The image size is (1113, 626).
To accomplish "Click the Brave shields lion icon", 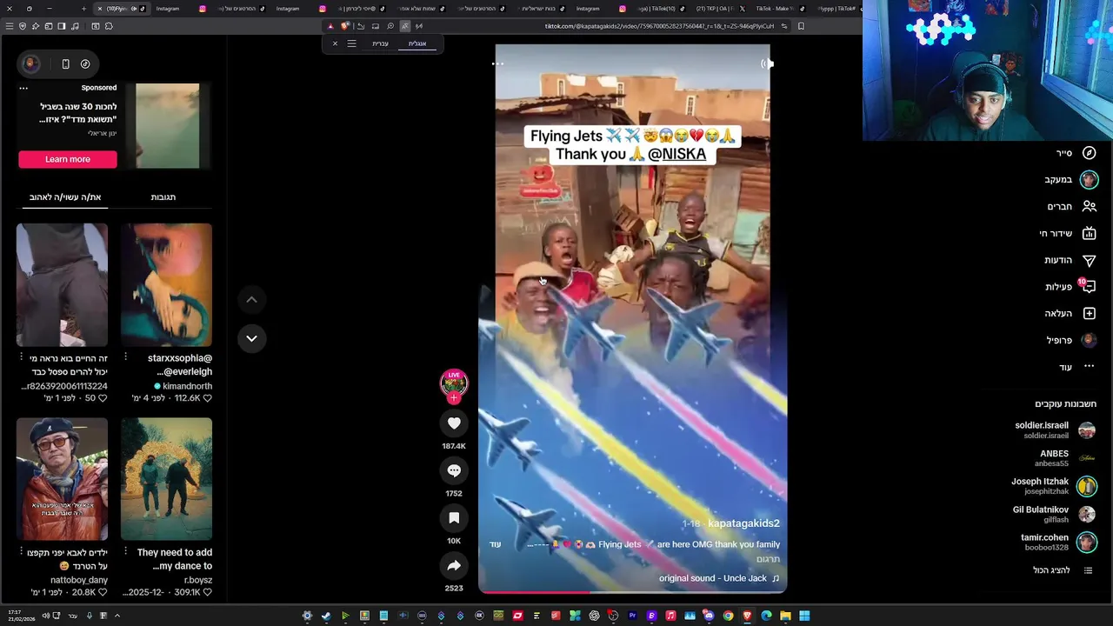I will tap(345, 26).
